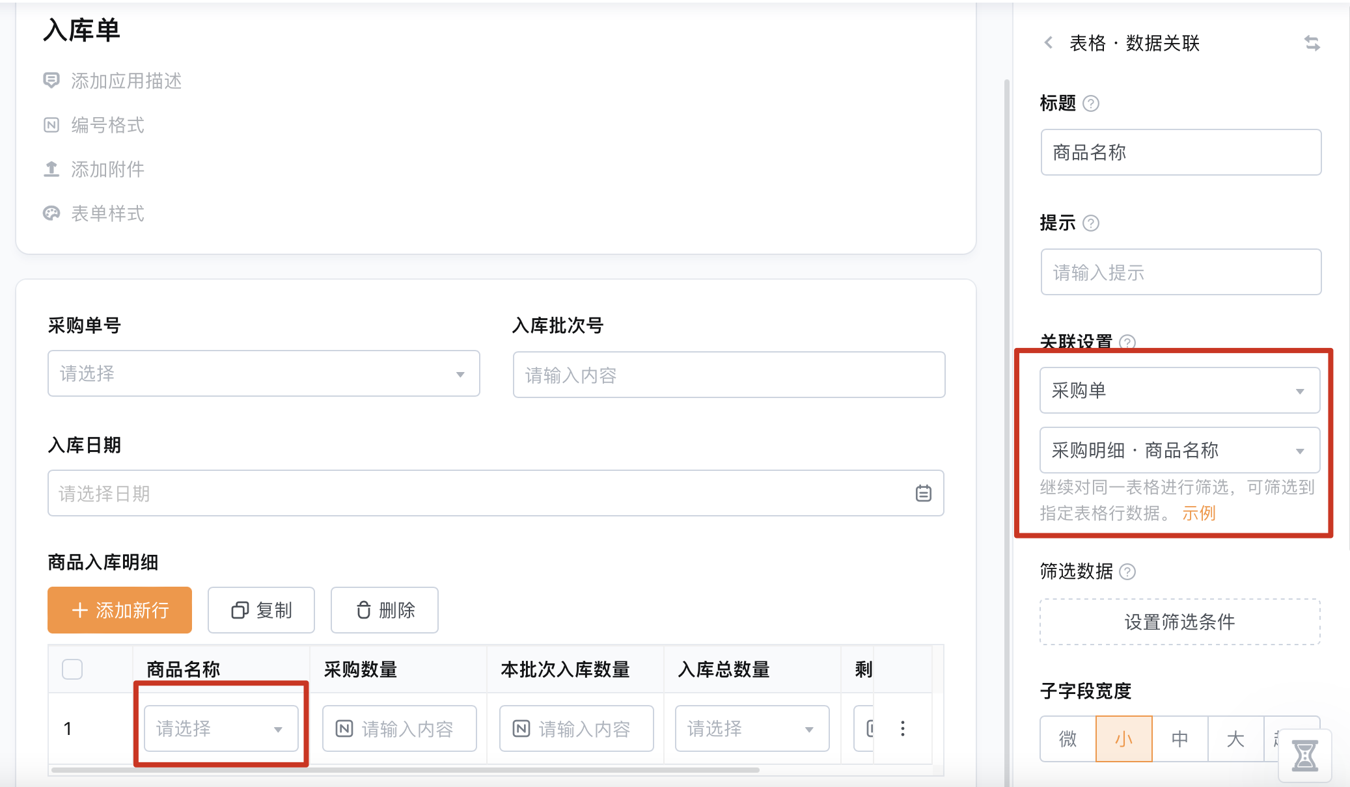Click the help icon next to 筛选数据
The image size is (1350, 787).
(1127, 572)
